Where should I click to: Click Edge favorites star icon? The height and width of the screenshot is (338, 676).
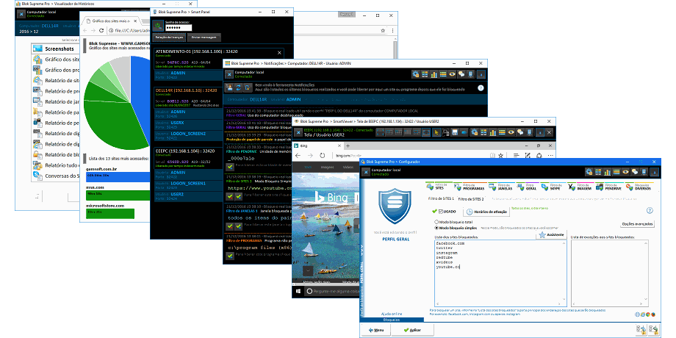click(501, 155)
